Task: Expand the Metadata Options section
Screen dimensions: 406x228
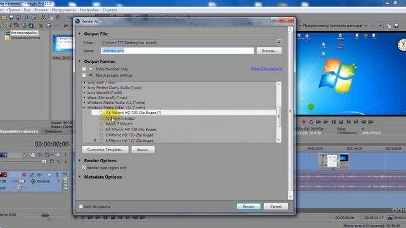Action: (80, 177)
